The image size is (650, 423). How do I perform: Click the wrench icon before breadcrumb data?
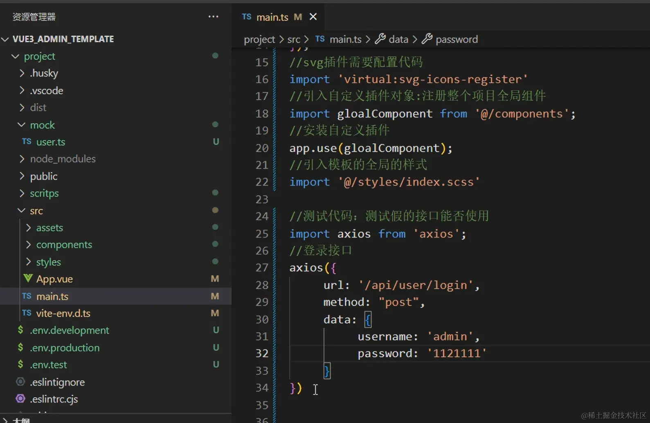(380, 39)
